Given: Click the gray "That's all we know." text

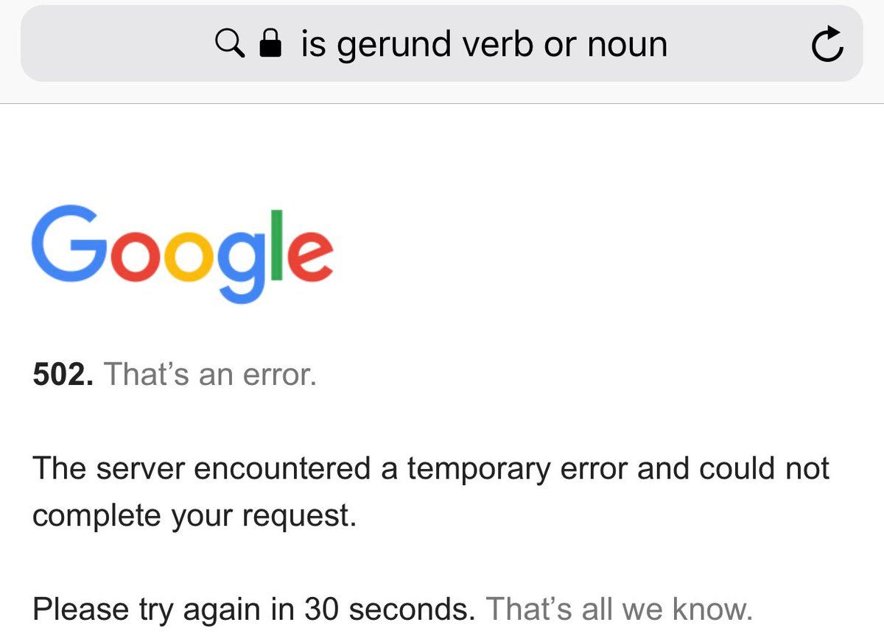Looking at the screenshot, I should point(620,610).
